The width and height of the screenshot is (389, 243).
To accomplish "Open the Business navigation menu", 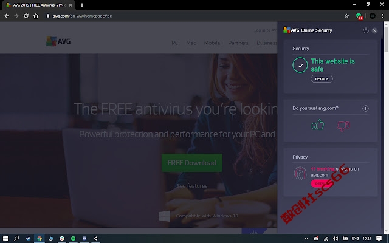I will coord(267,43).
